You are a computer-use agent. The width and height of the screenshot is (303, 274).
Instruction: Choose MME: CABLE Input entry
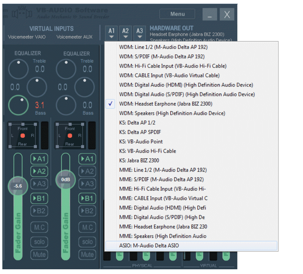click(191, 198)
